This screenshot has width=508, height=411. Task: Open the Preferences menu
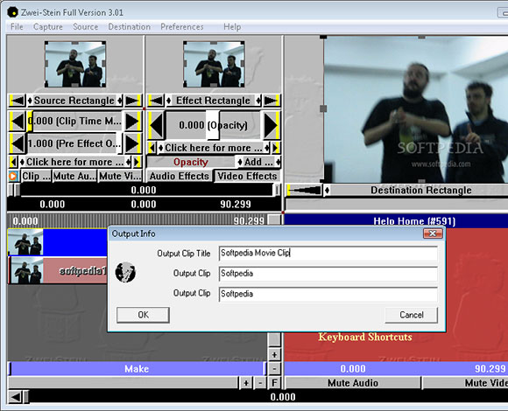click(x=182, y=27)
